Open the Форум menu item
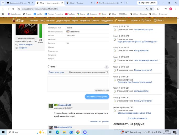This screenshot has width=179, height=135. [75, 21]
